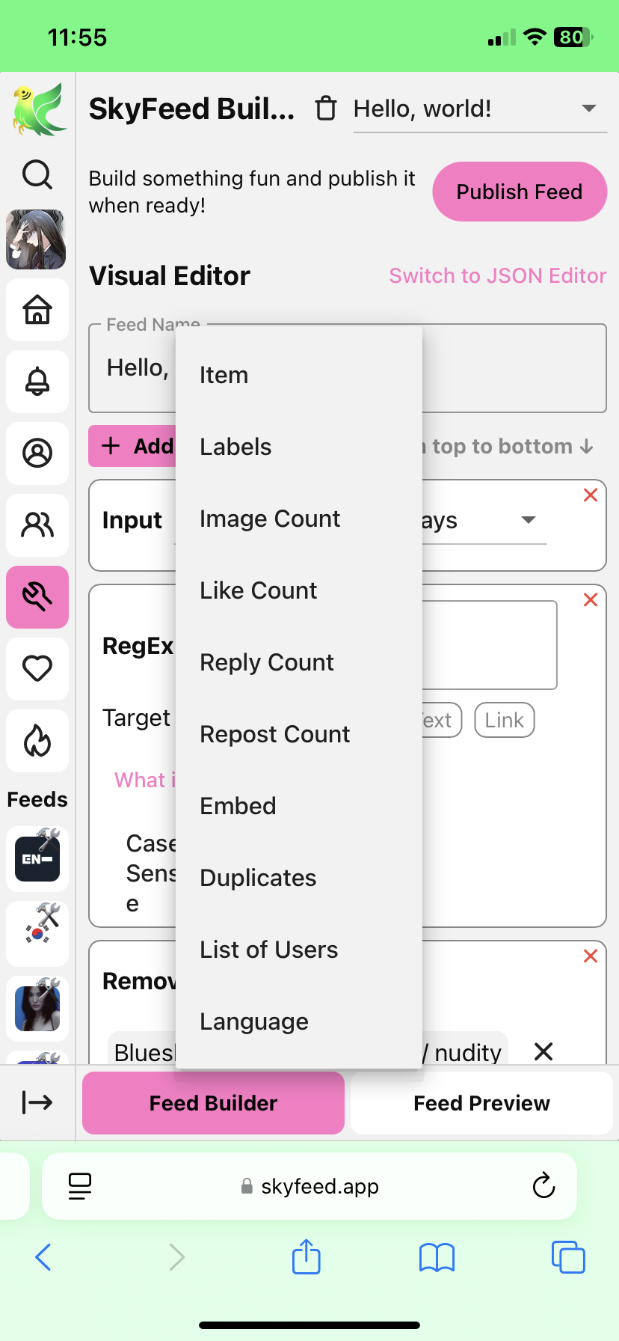
Task: Tap Safari's share button
Action: (306, 1256)
